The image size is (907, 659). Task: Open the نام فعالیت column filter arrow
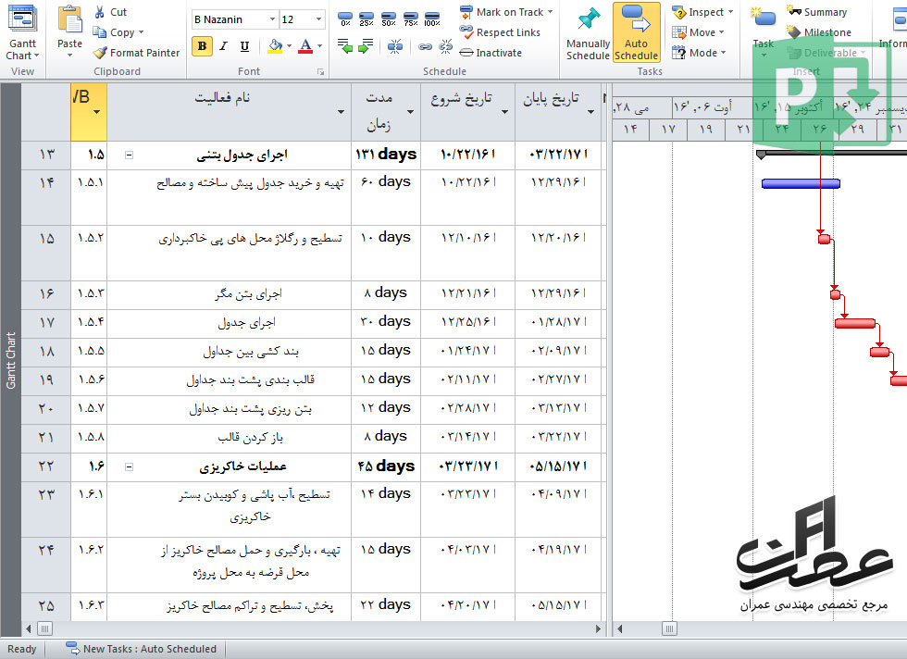(341, 112)
